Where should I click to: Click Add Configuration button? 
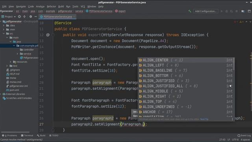(206, 11)
